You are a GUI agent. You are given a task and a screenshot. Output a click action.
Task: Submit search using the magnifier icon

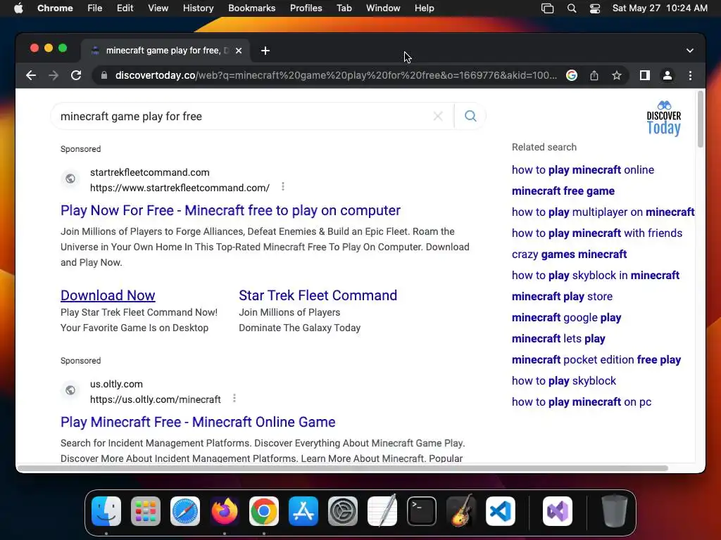click(x=470, y=116)
